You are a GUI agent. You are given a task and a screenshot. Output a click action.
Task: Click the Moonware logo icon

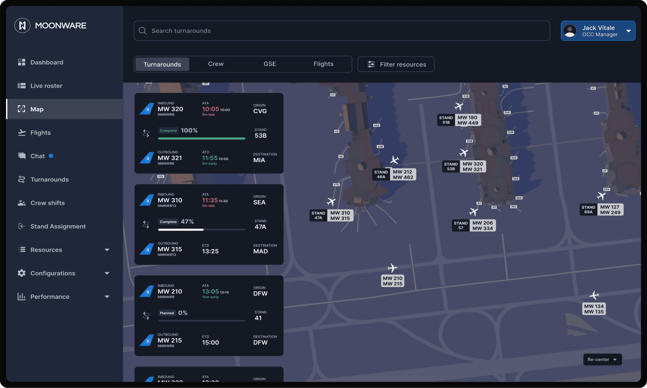[x=22, y=26]
